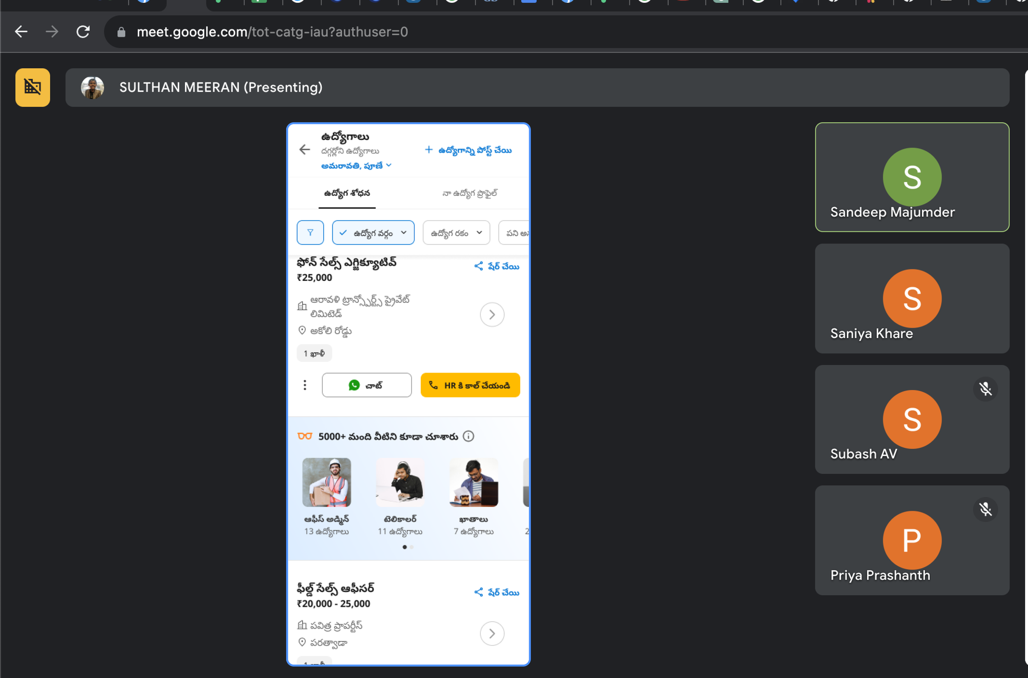Open the job type filter dropdown
The height and width of the screenshot is (678, 1028).
(456, 233)
